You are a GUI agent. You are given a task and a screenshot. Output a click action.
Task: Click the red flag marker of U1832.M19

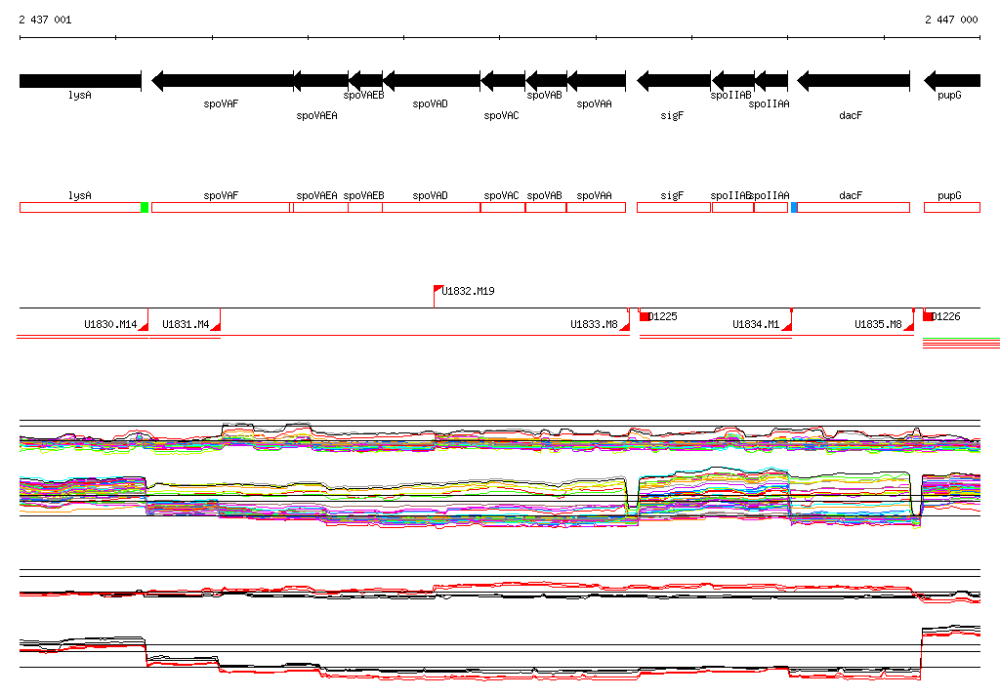438,290
